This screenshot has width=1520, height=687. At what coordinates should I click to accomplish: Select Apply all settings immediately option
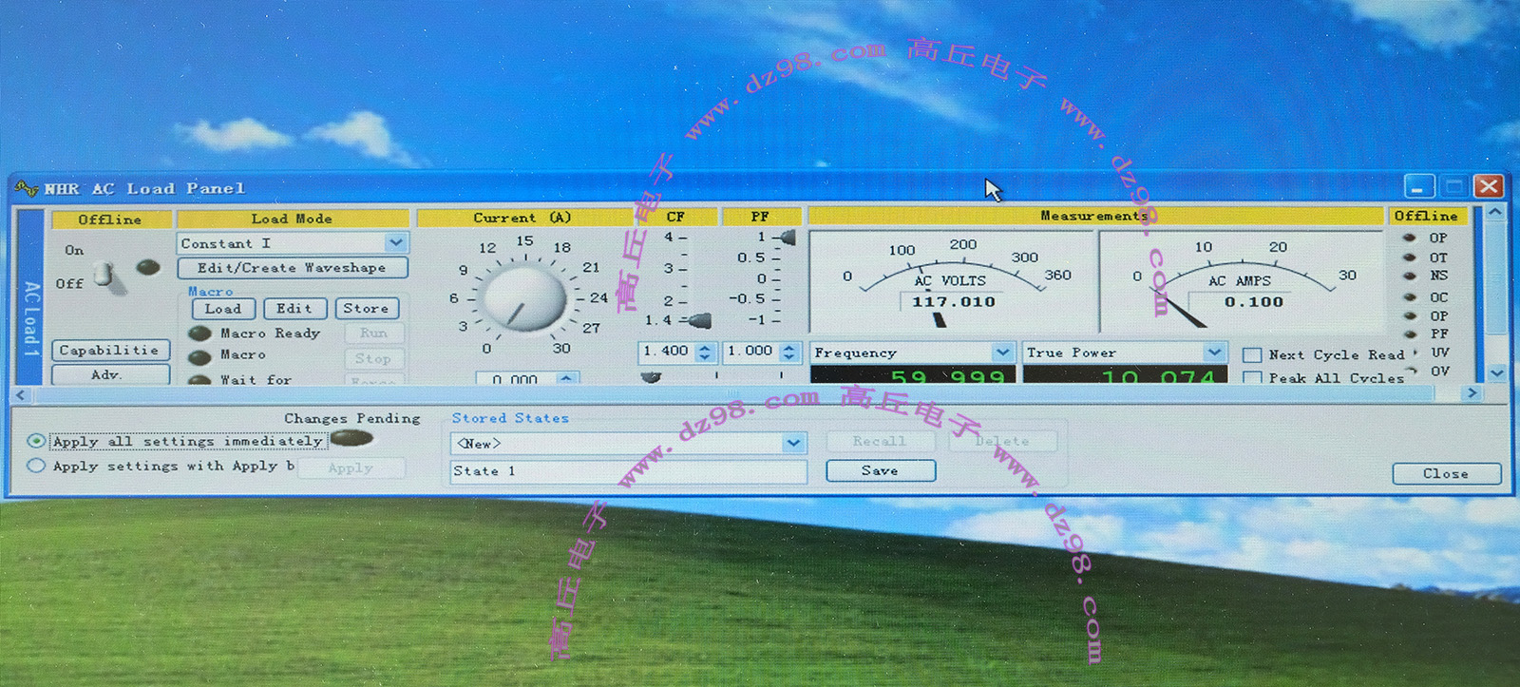pyautogui.click(x=37, y=441)
